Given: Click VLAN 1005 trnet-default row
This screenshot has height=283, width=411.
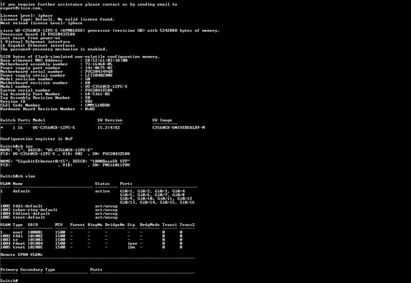Looking at the screenshot, I should pyautogui.click(x=59, y=217).
